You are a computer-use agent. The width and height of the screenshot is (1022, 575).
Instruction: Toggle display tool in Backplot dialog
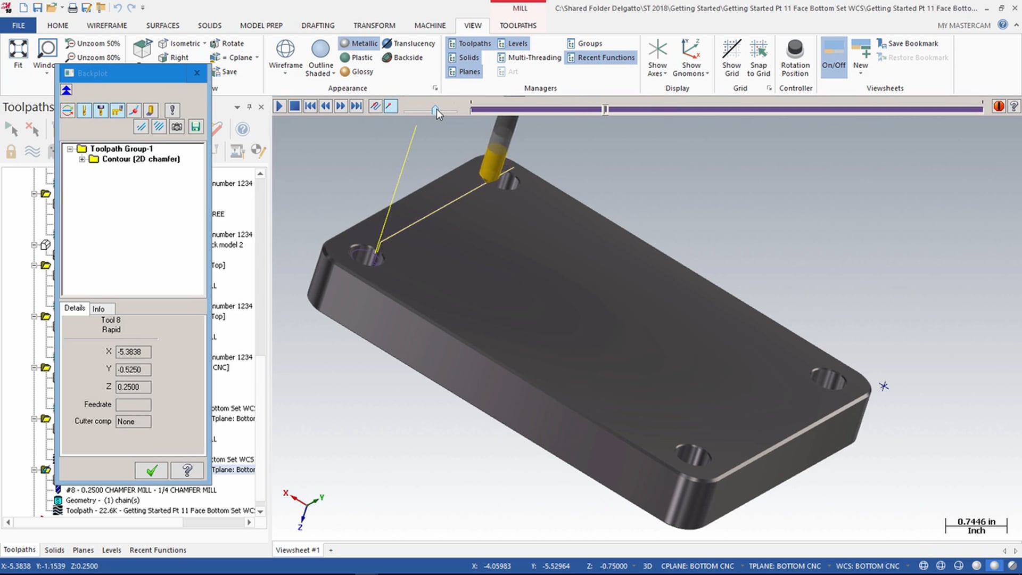[x=84, y=110]
